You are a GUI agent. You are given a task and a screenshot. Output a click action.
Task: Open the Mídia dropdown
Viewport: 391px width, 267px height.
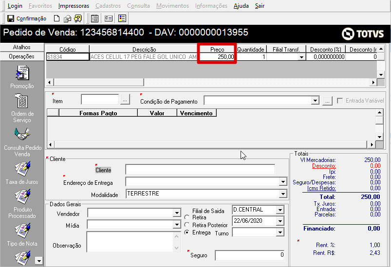pyautogui.click(x=177, y=225)
